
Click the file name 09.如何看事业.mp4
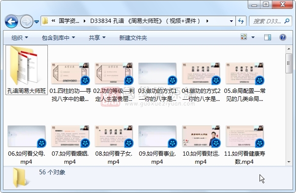tap(157, 158)
